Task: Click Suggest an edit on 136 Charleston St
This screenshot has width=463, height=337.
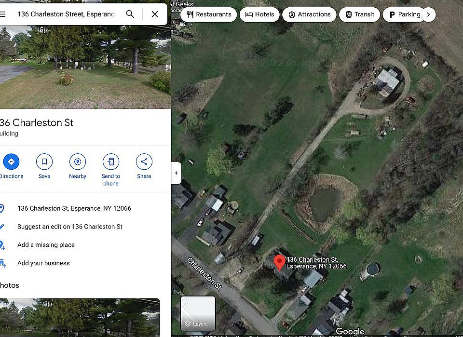Action: (69, 227)
